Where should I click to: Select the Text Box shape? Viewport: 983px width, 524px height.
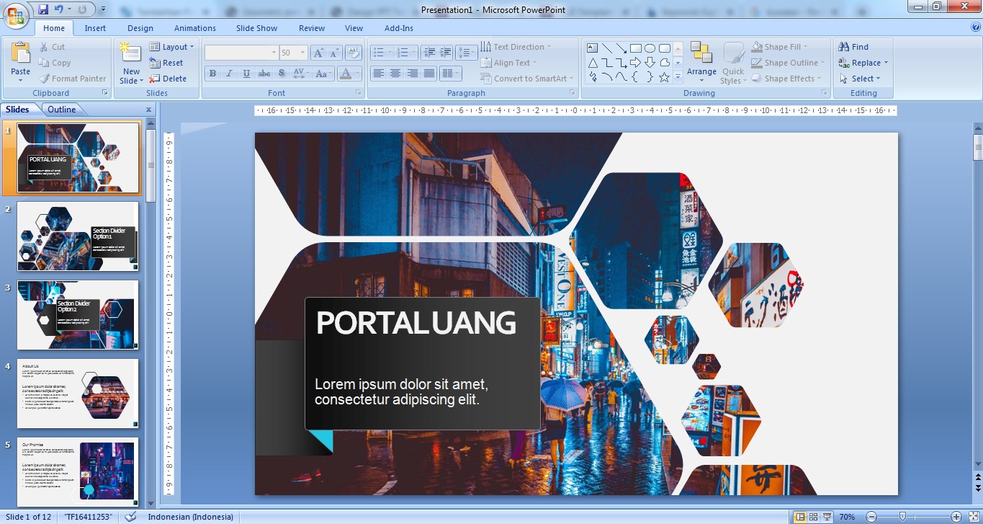[x=593, y=48]
